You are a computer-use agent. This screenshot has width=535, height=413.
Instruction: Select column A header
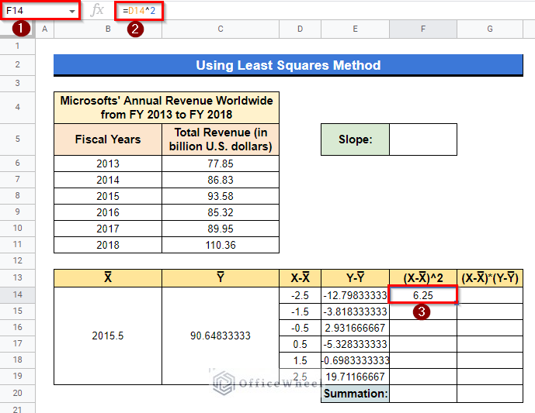coord(45,29)
